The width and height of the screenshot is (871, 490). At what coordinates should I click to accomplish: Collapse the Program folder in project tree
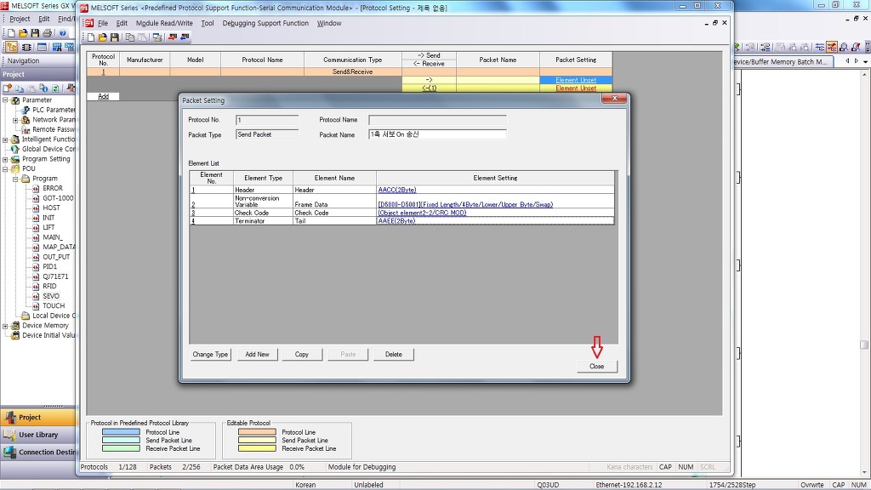(15, 179)
